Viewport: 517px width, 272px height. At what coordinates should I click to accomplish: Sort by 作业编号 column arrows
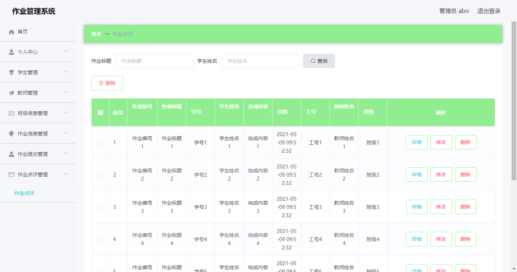[142, 116]
